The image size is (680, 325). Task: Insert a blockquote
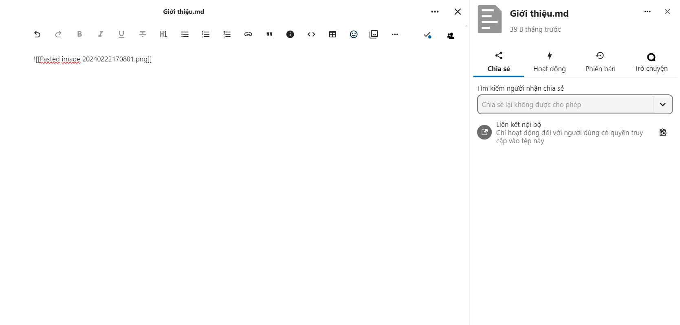click(269, 34)
